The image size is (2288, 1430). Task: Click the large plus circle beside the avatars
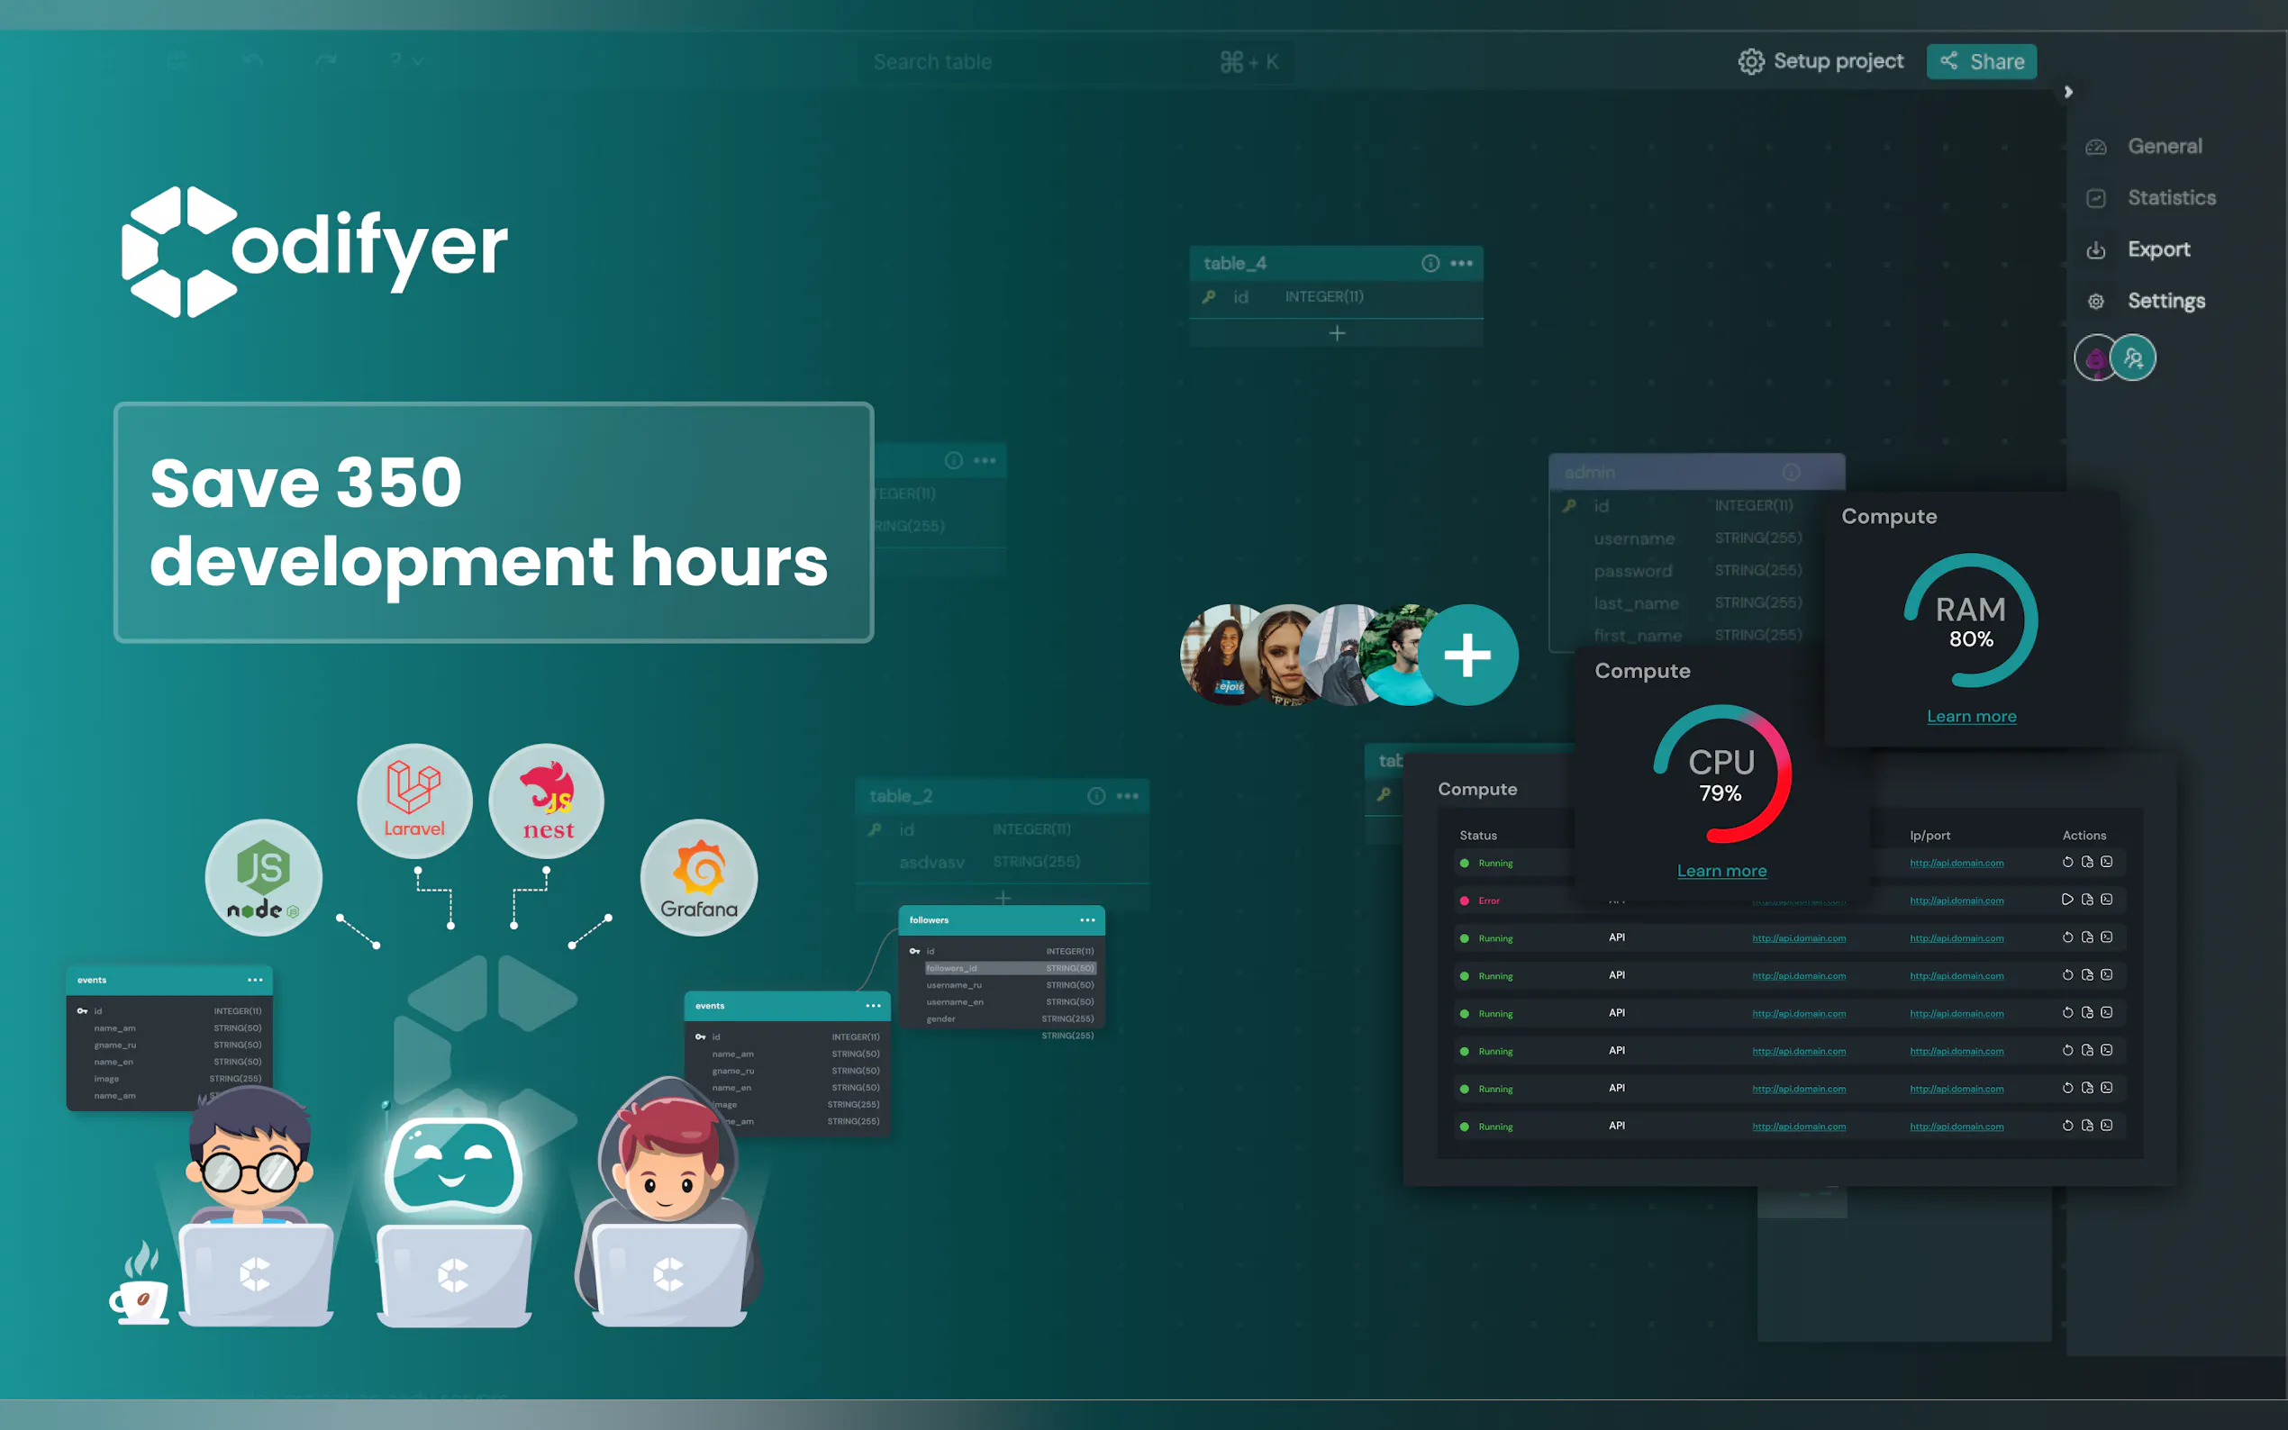pyautogui.click(x=1467, y=656)
